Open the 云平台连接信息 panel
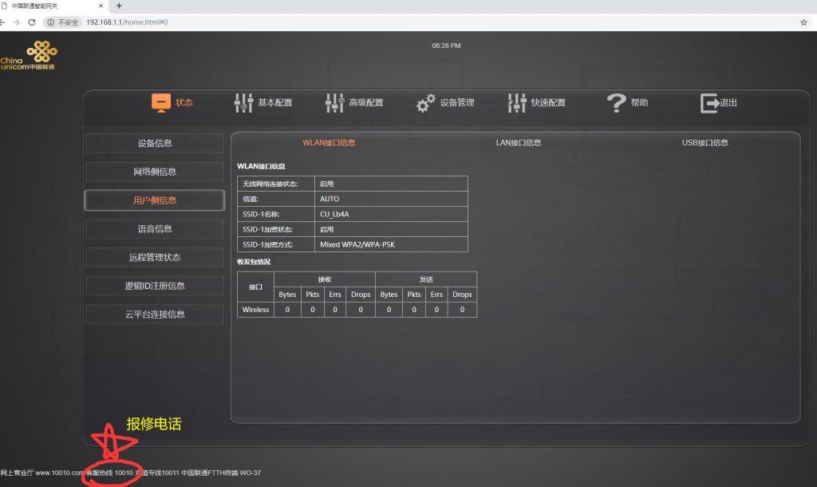 (x=154, y=314)
